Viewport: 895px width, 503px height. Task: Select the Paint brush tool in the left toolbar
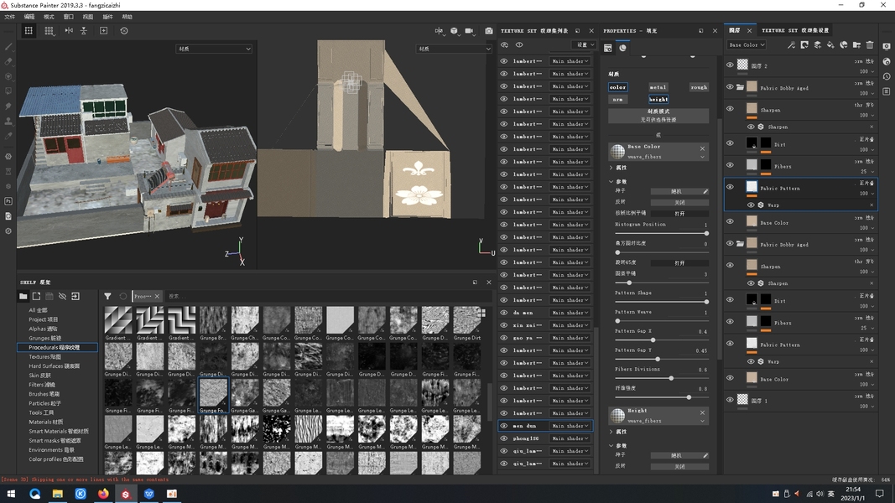pos(8,47)
